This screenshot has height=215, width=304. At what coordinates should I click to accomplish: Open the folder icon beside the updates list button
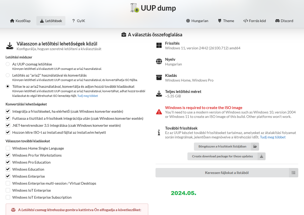(x=255, y=146)
